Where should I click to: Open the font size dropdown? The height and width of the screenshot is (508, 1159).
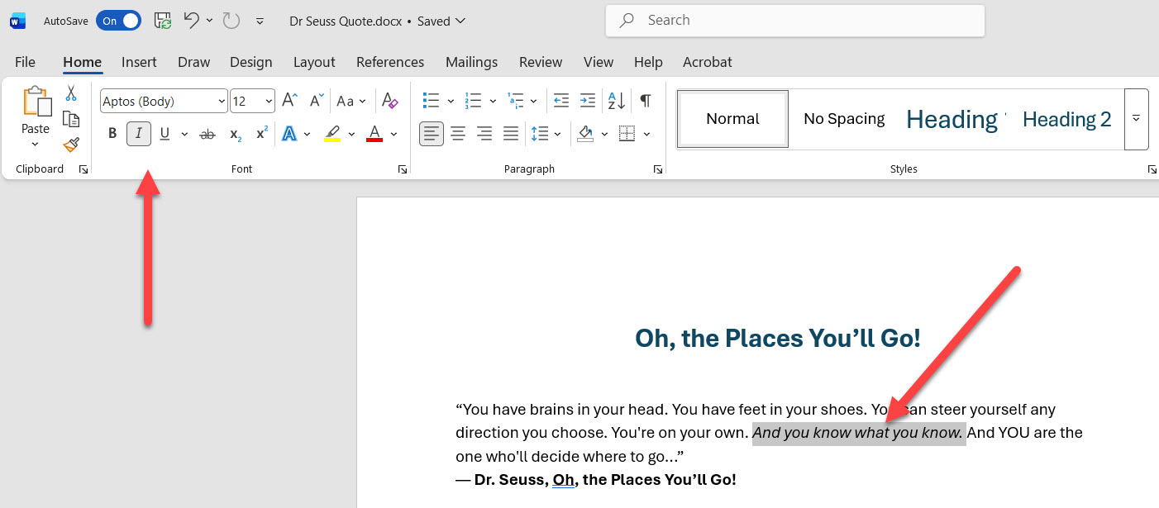269,102
